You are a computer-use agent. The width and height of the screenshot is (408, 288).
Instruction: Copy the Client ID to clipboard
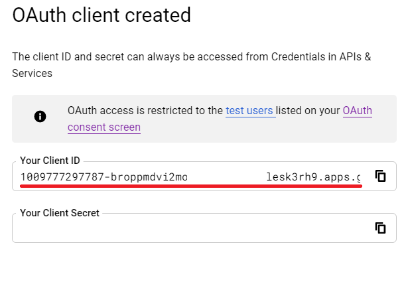tap(380, 176)
